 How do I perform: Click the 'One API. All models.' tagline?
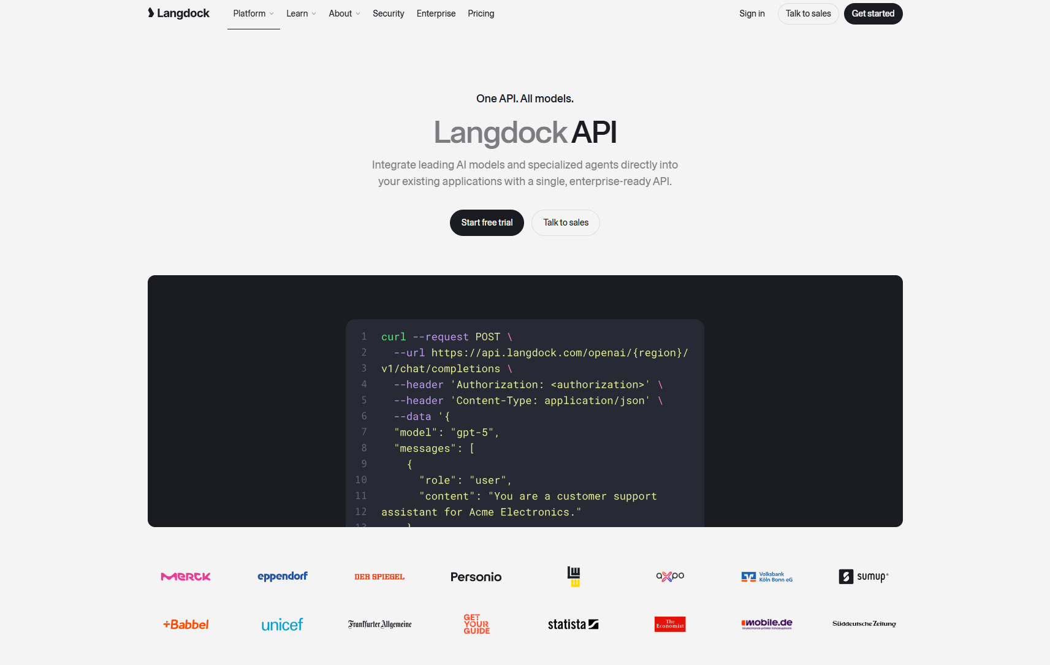coord(525,99)
